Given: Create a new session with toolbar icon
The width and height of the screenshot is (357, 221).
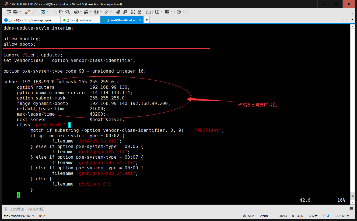Looking at the screenshot, I should click(9, 12).
